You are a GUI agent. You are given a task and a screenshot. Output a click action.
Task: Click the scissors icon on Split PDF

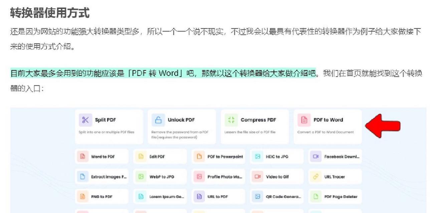85,120
